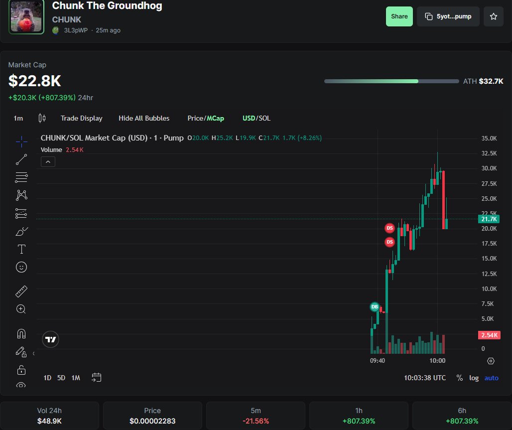Open timezone menu at 10:03:38 UTC
The image size is (512, 430).
point(425,378)
